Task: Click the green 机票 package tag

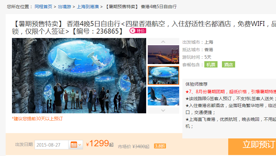Action: pos(211,64)
